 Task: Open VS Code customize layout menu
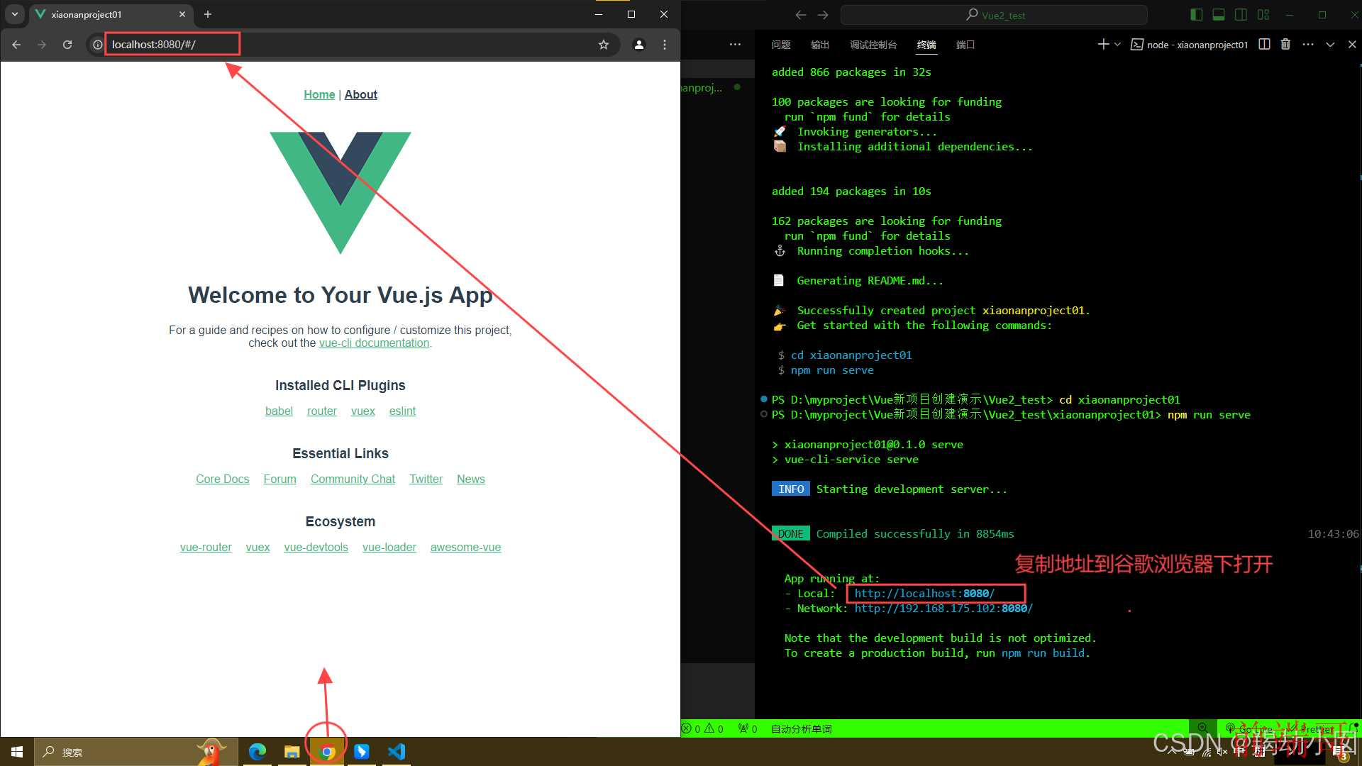click(x=1263, y=15)
